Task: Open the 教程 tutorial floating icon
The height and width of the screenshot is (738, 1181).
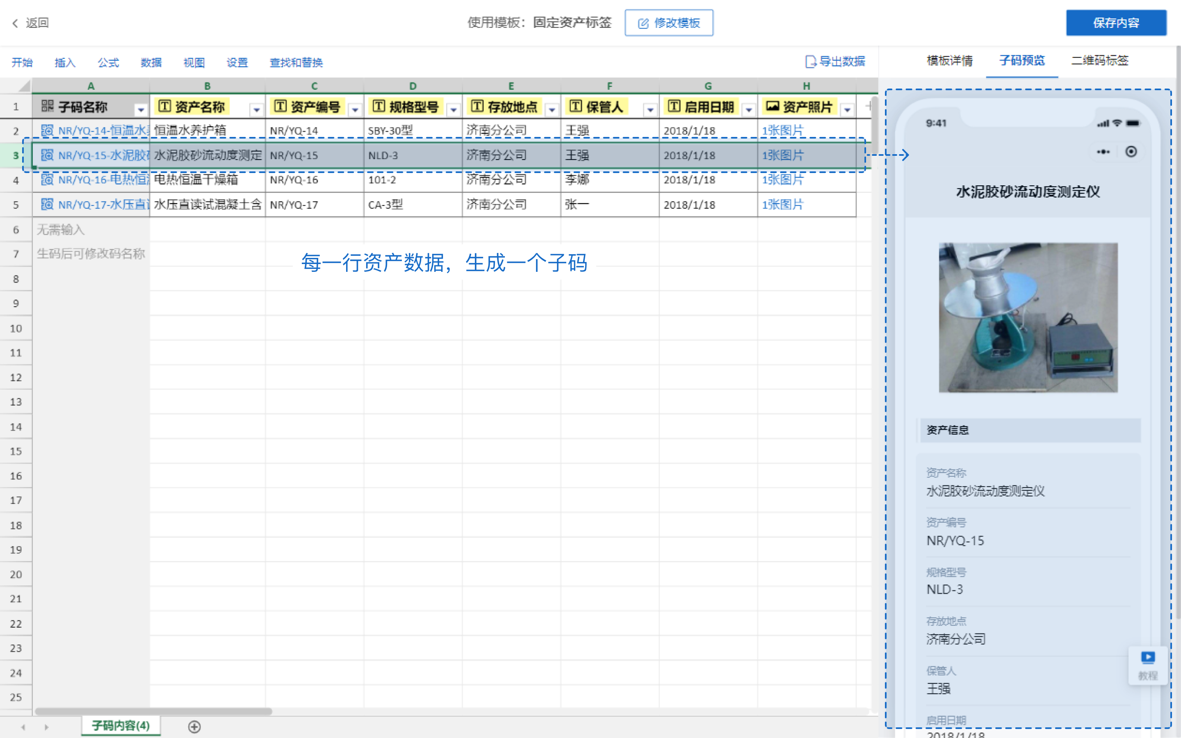Action: [1148, 665]
